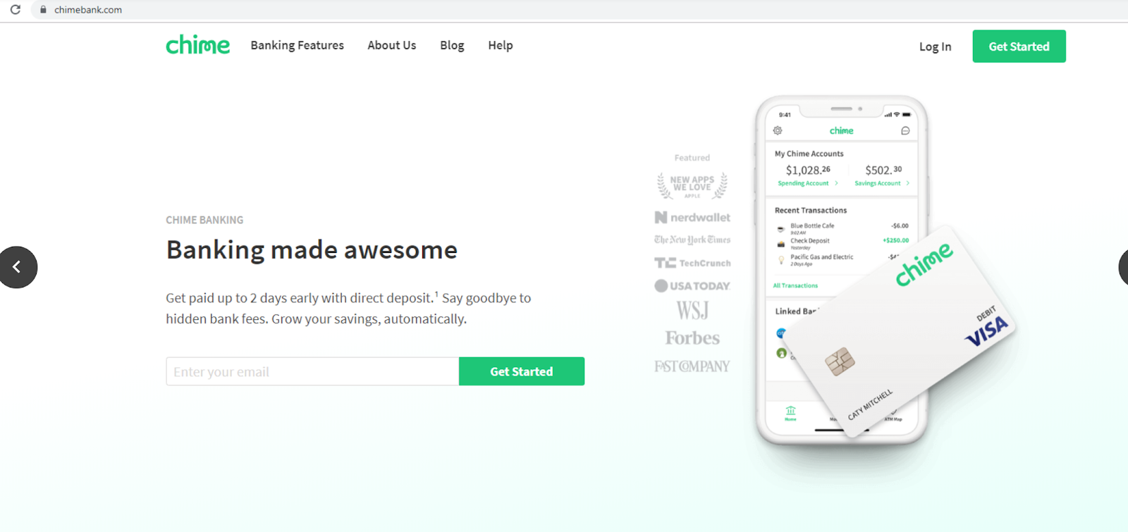Open the Banking Features menu
Image resolution: width=1128 pixels, height=532 pixels.
point(297,45)
